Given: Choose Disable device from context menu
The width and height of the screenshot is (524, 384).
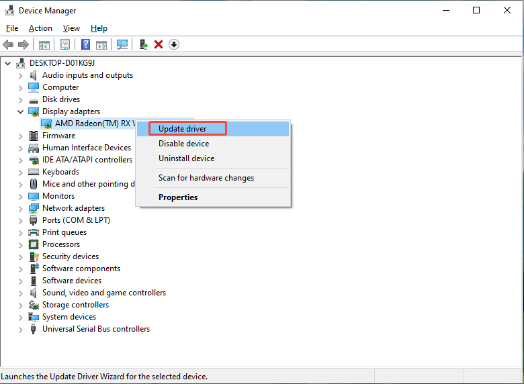Looking at the screenshot, I should point(213,144).
